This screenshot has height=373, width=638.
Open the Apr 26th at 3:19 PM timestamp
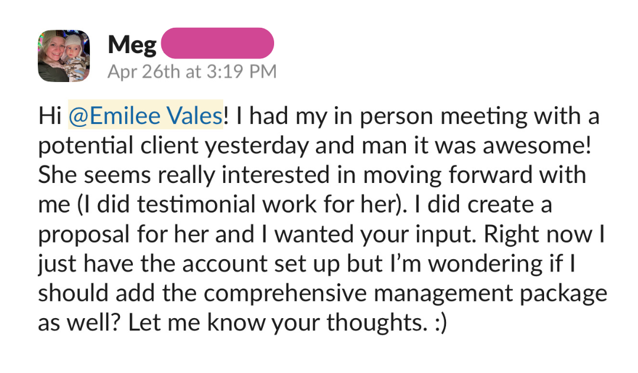192,72
